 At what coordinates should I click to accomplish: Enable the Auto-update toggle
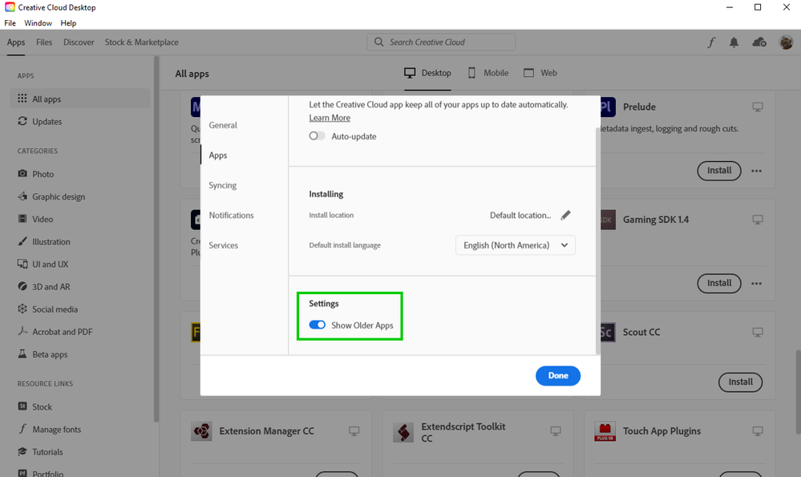coord(317,135)
